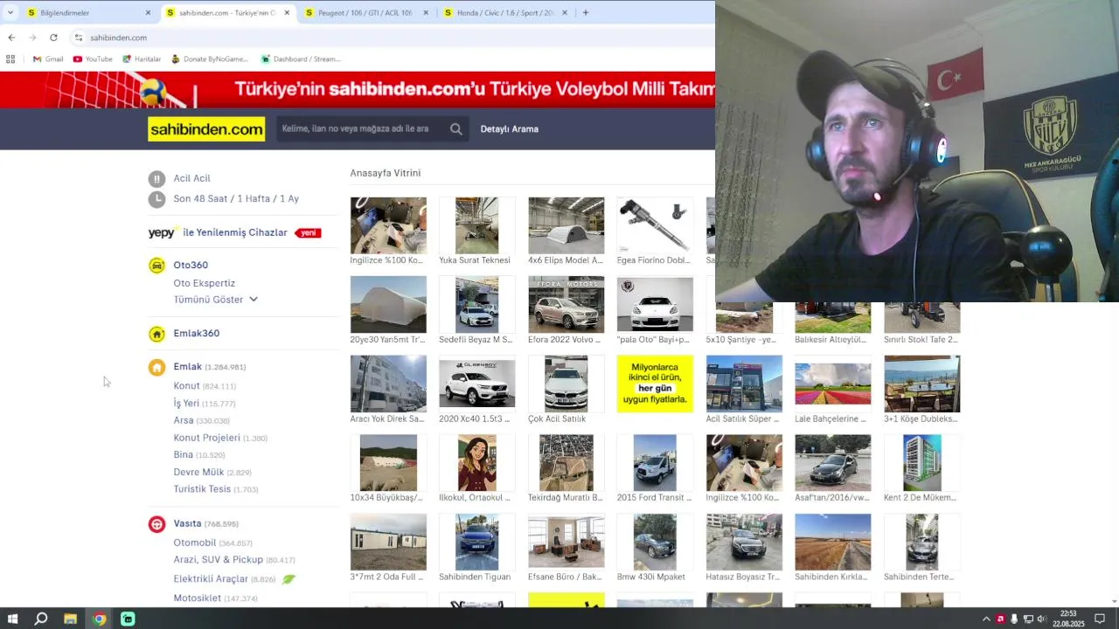This screenshot has height=629, width=1119.
Task: Open the Motosiklet category
Action: 197,598
